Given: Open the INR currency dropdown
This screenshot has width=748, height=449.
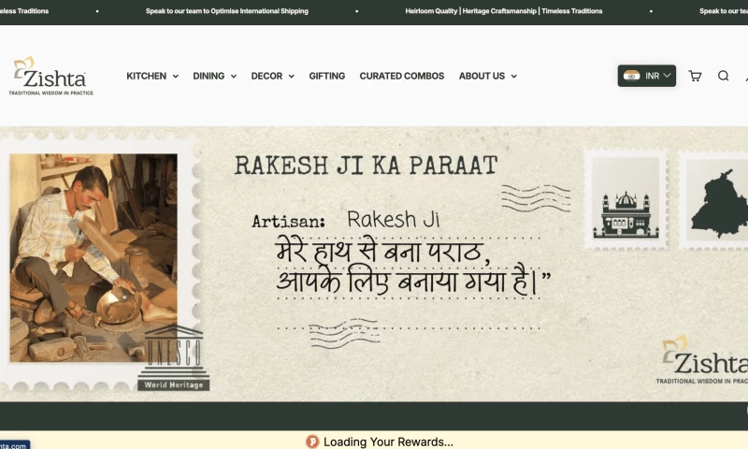Looking at the screenshot, I should (x=646, y=76).
